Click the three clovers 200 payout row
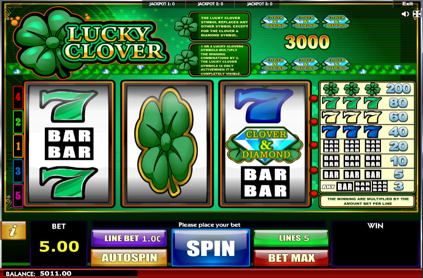Image resolution: width=423 pixels, height=278 pixels. (x=367, y=89)
